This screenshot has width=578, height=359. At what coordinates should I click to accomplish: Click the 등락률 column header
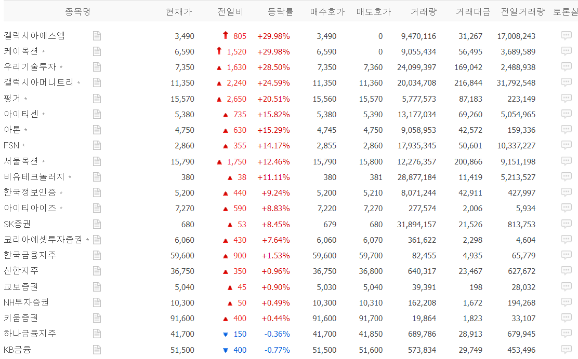click(281, 12)
